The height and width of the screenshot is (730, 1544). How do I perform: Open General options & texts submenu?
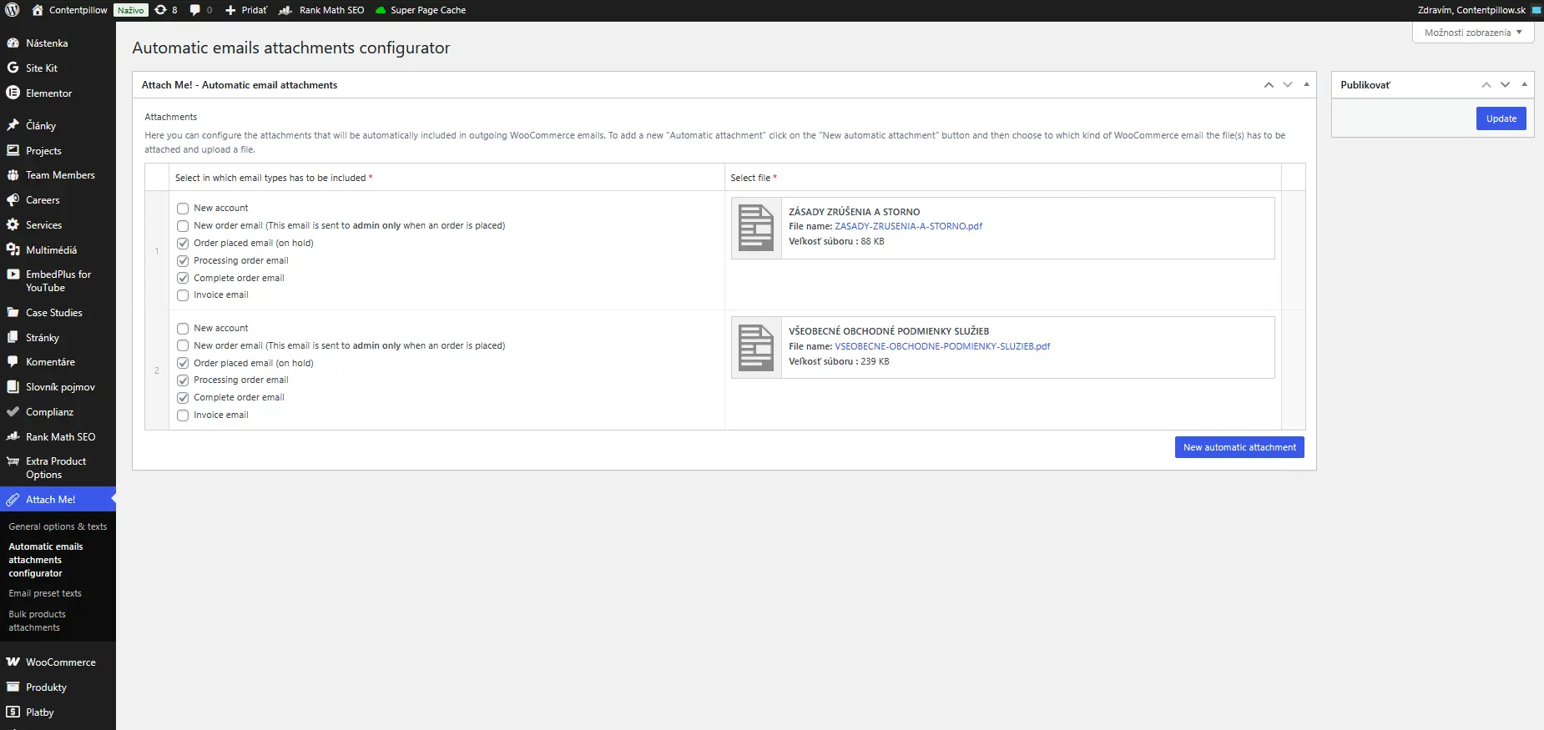click(x=58, y=526)
